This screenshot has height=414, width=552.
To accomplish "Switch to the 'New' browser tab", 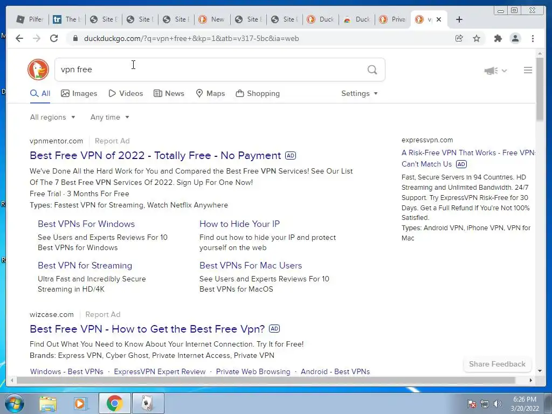I will (211, 19).
